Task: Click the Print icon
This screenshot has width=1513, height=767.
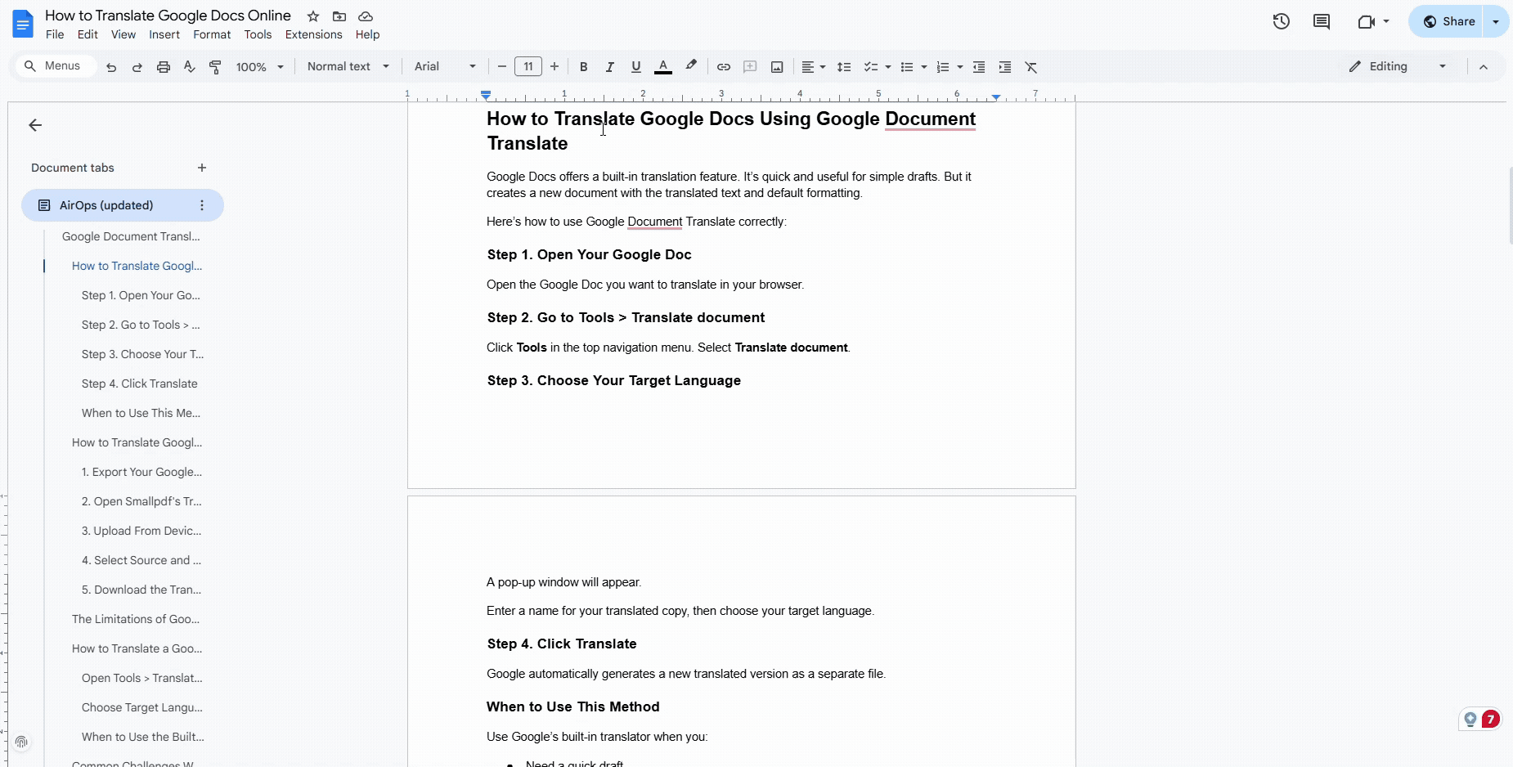Action: pyautogui.click(x=164, y=66)
